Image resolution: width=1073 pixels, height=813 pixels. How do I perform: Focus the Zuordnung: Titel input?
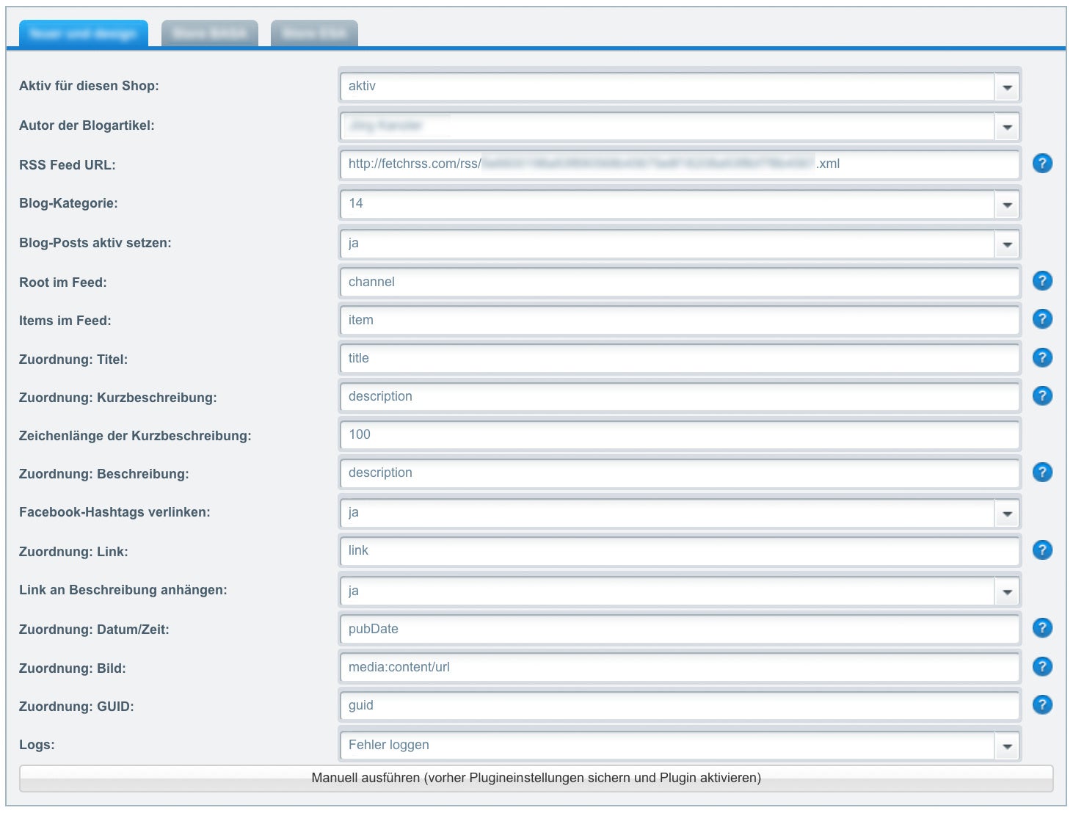[x=680, y=358]
